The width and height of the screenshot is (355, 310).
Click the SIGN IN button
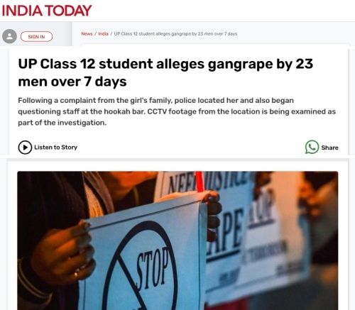pos(36,37)
